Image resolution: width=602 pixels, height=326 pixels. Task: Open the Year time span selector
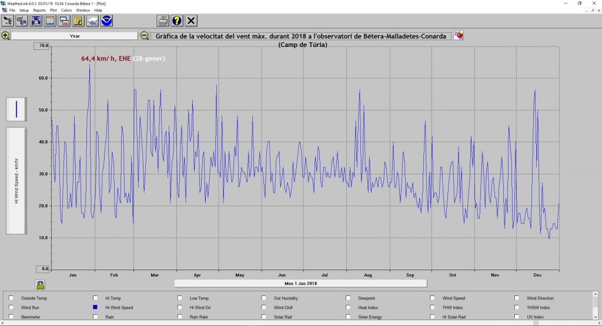[x=75, y=36]
